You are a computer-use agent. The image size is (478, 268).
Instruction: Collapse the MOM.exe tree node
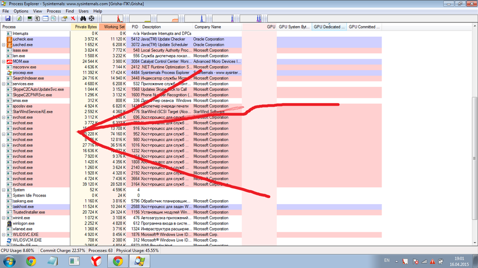(4, 62)
